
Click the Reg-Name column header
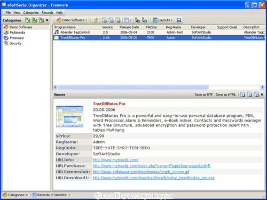177,27
